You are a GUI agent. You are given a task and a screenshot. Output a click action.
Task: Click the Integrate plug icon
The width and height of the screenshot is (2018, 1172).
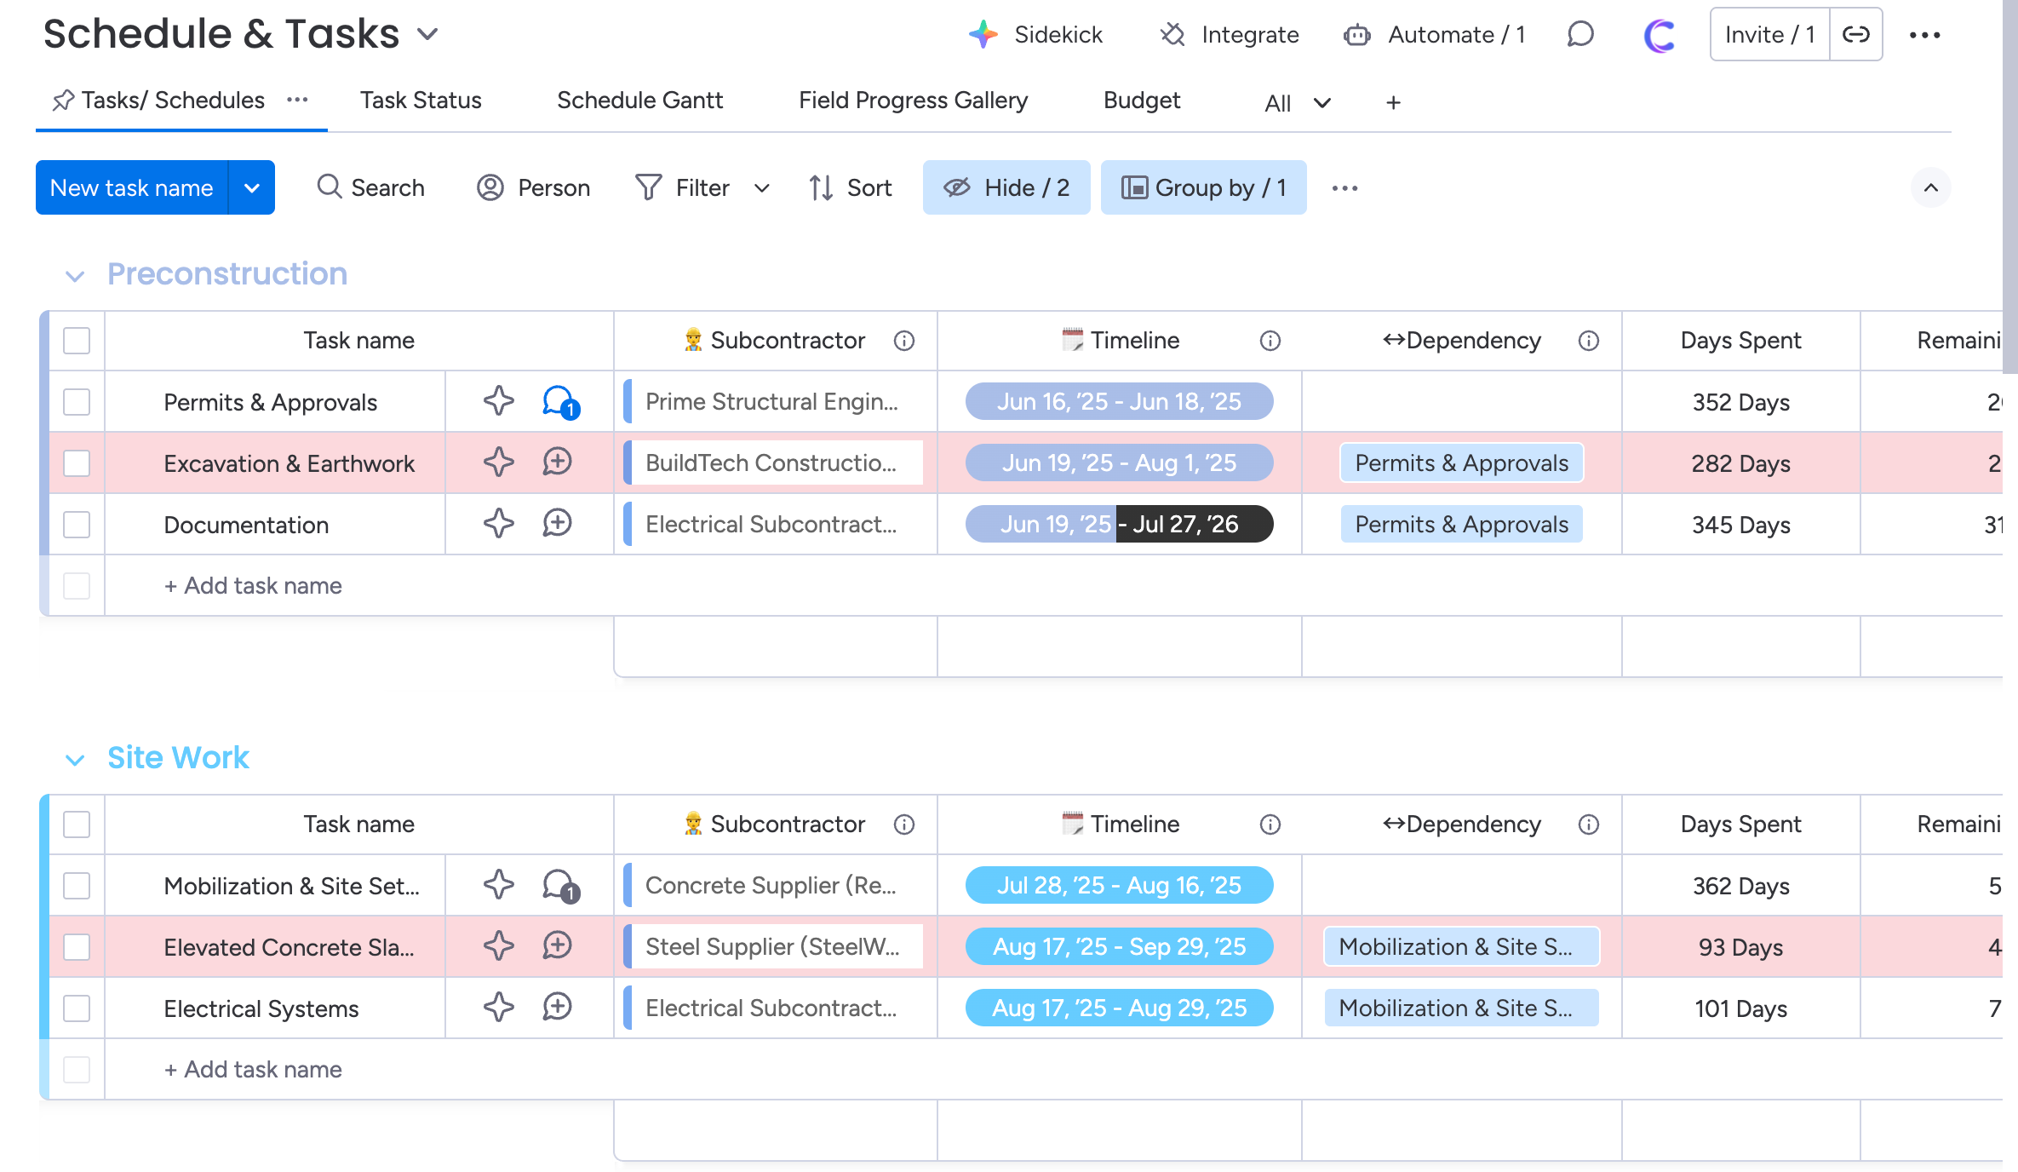pyautogui.click(x=1172, y=35)
